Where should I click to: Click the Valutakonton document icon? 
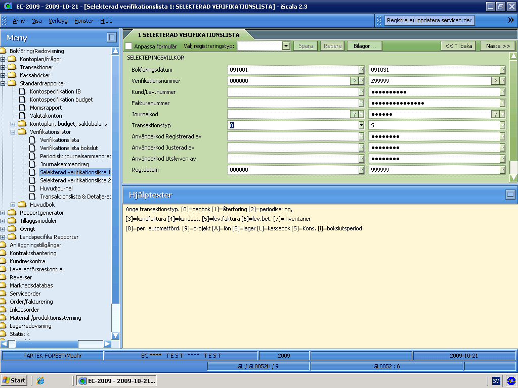(x=22, y=116)
